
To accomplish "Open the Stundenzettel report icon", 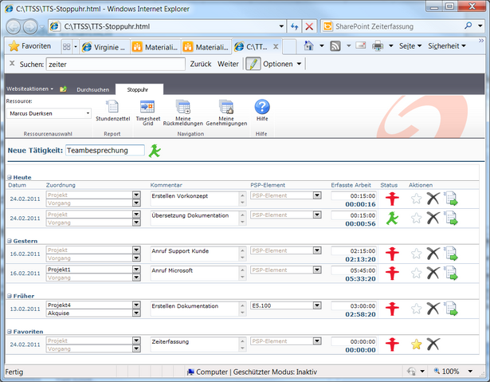I will [112, 107].
